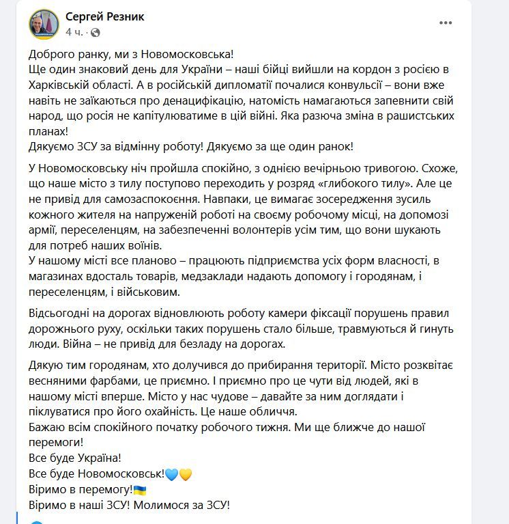The image size is (509, 524).
Task: Click the line "Все буде Україна!"
Action: click(75, 457)
